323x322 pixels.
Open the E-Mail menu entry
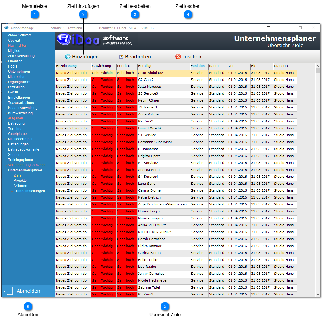click(13, 92)
